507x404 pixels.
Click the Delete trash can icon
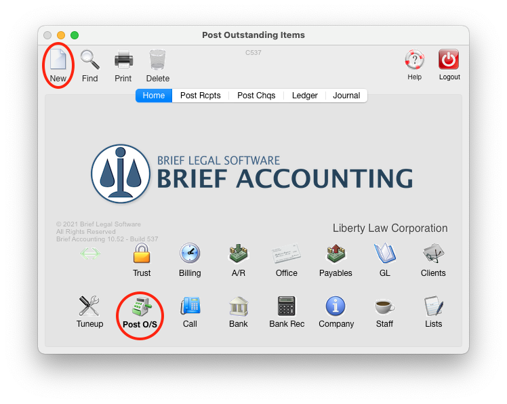point(157,60)
